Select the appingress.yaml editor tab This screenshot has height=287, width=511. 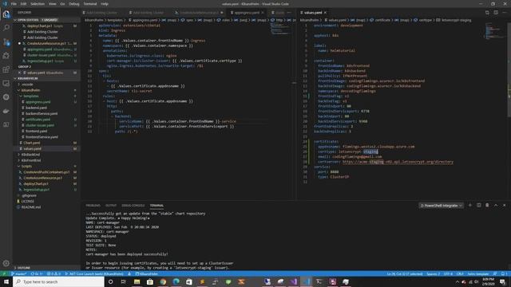(x=247, y=13)
